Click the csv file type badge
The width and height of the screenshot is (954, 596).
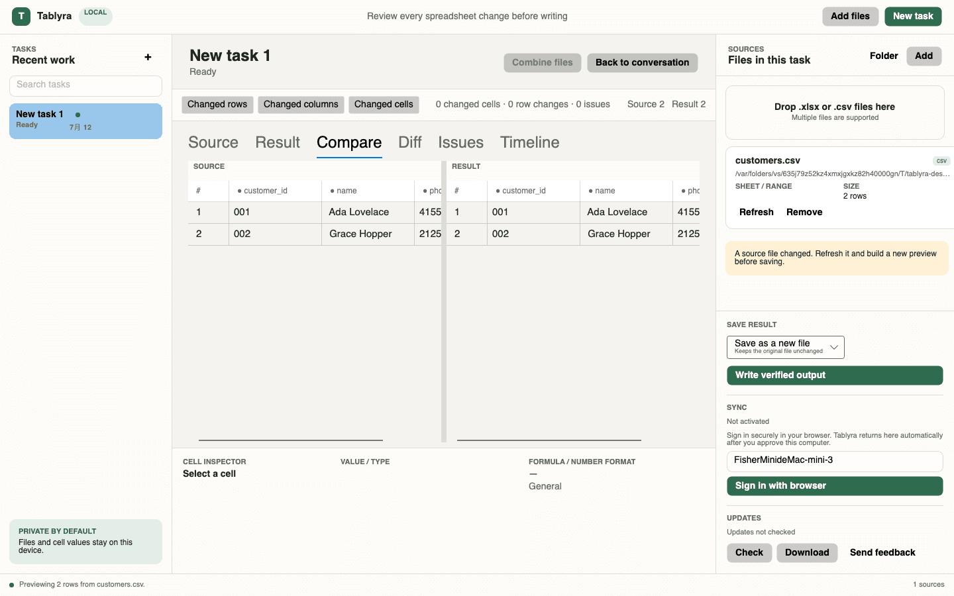click(x=941, y=161)
